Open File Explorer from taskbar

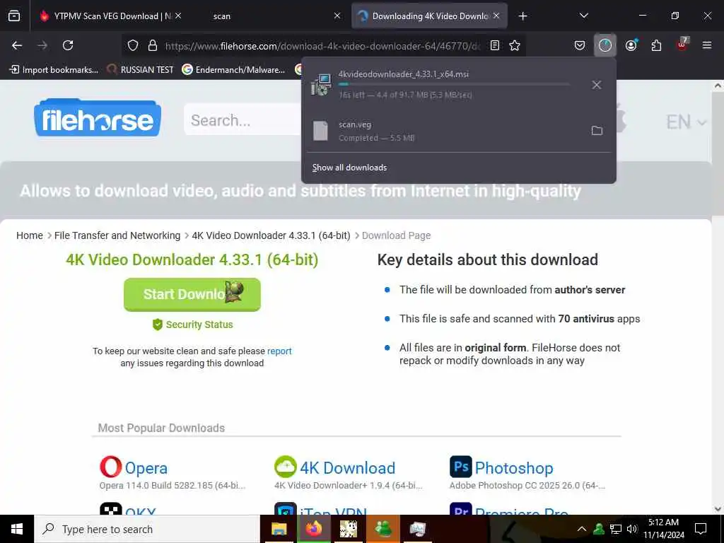(x=279, y=529)
